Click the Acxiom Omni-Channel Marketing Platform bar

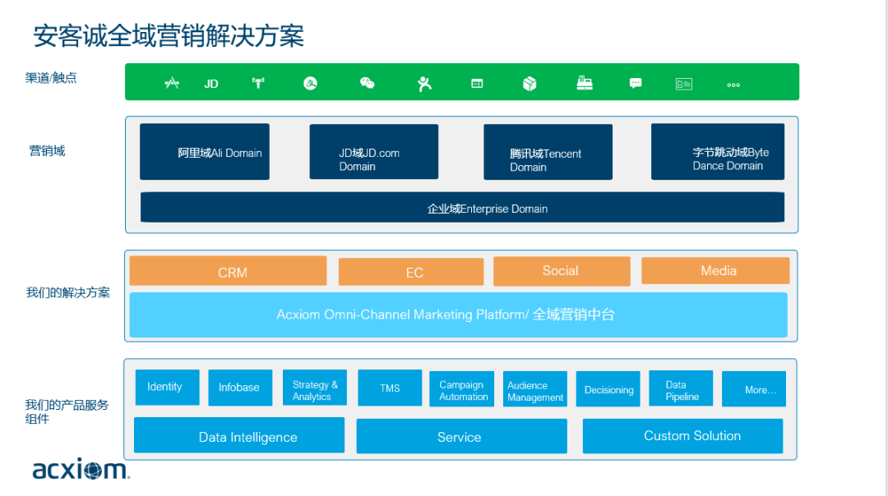click(x=458, y=315)
